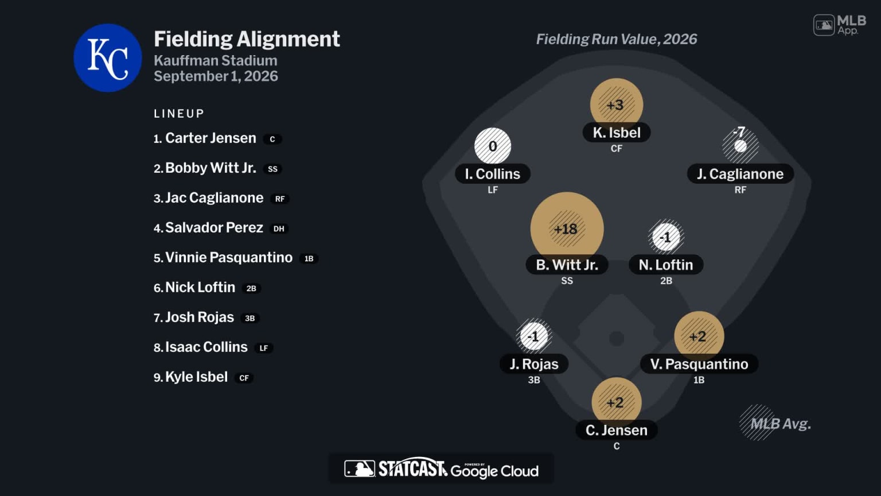This screenshot has width=881, height=496.
Task: Click the Statcast Google Cloud logo
Action: (441, 468)
